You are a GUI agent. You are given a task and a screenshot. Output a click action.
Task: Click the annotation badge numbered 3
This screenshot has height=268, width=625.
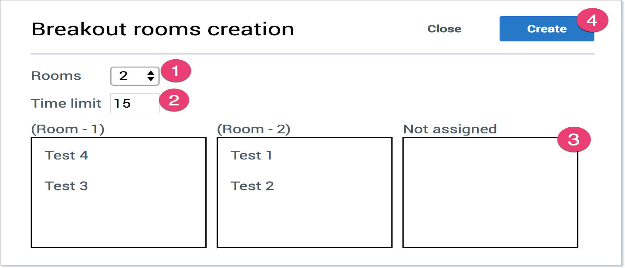[575, 139]
